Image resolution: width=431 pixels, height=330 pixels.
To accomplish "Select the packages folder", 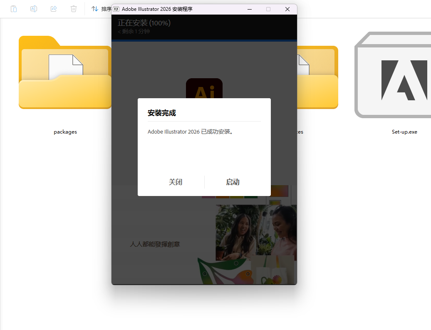I will click(65, 72).
